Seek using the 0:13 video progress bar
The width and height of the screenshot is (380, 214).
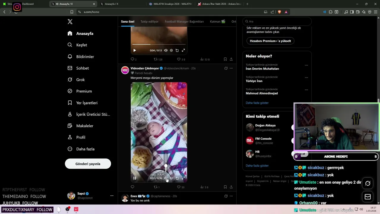pyautogui.click(x=159, y=44)
